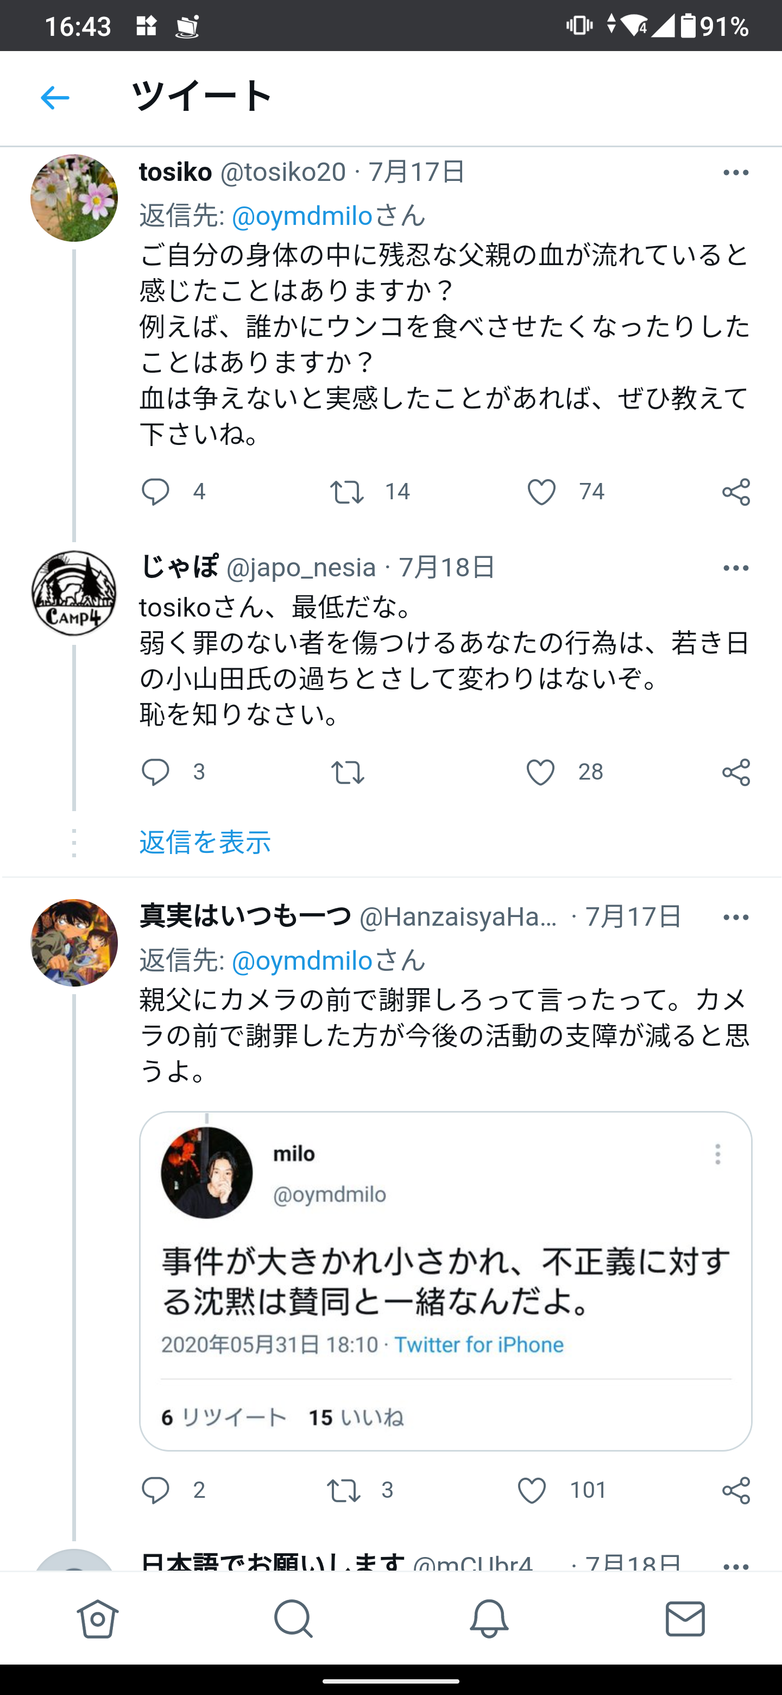This screenshot has width=782, height=1695.
Task: Retweet the じゃぽ tweet
Action: tap(346, 773)
